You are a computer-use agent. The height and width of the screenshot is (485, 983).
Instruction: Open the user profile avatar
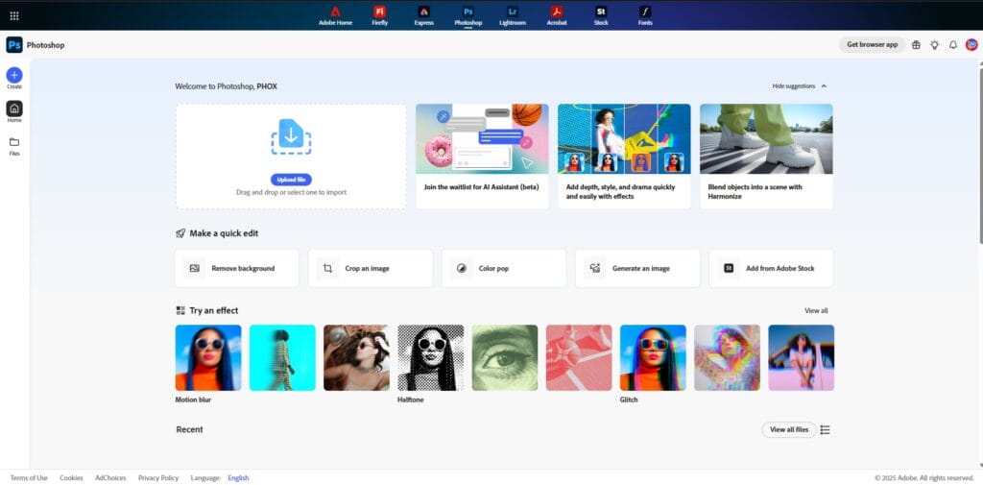coord(971,44)
